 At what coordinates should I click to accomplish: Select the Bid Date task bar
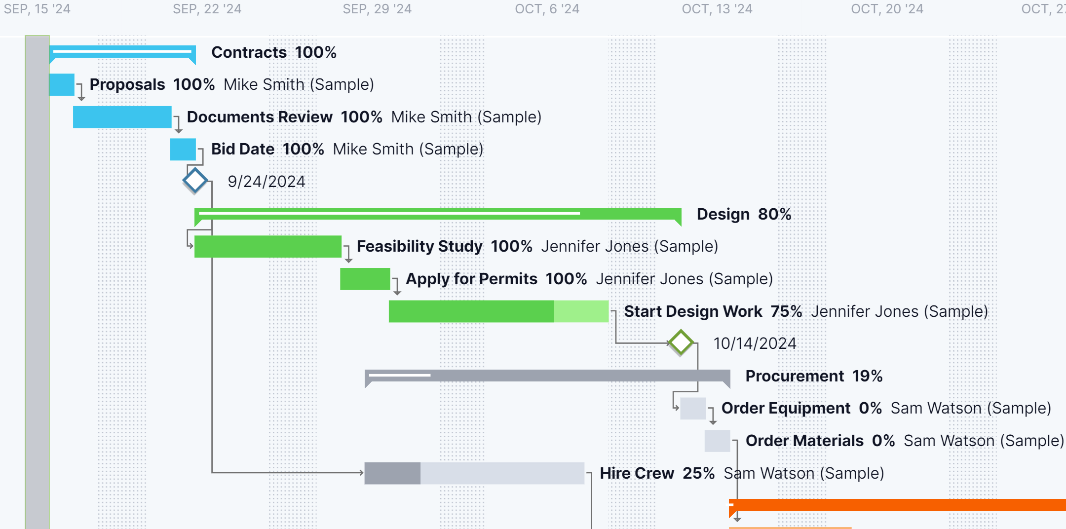coord(183,149)
